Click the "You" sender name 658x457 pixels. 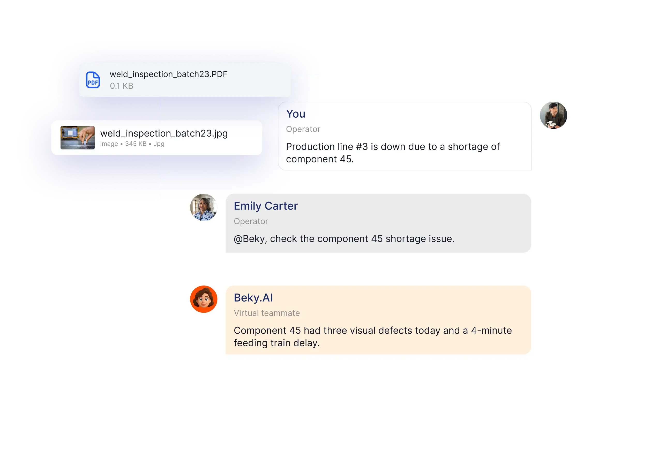(x=295, y=114)
